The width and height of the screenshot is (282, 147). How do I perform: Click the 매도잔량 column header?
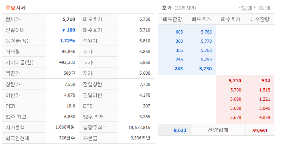point(172,19)
